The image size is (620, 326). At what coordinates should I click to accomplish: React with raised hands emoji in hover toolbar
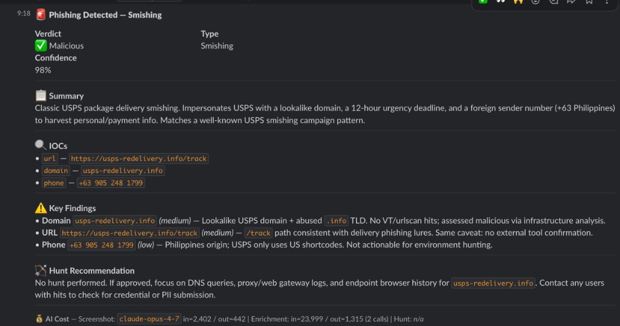[518, 1]
